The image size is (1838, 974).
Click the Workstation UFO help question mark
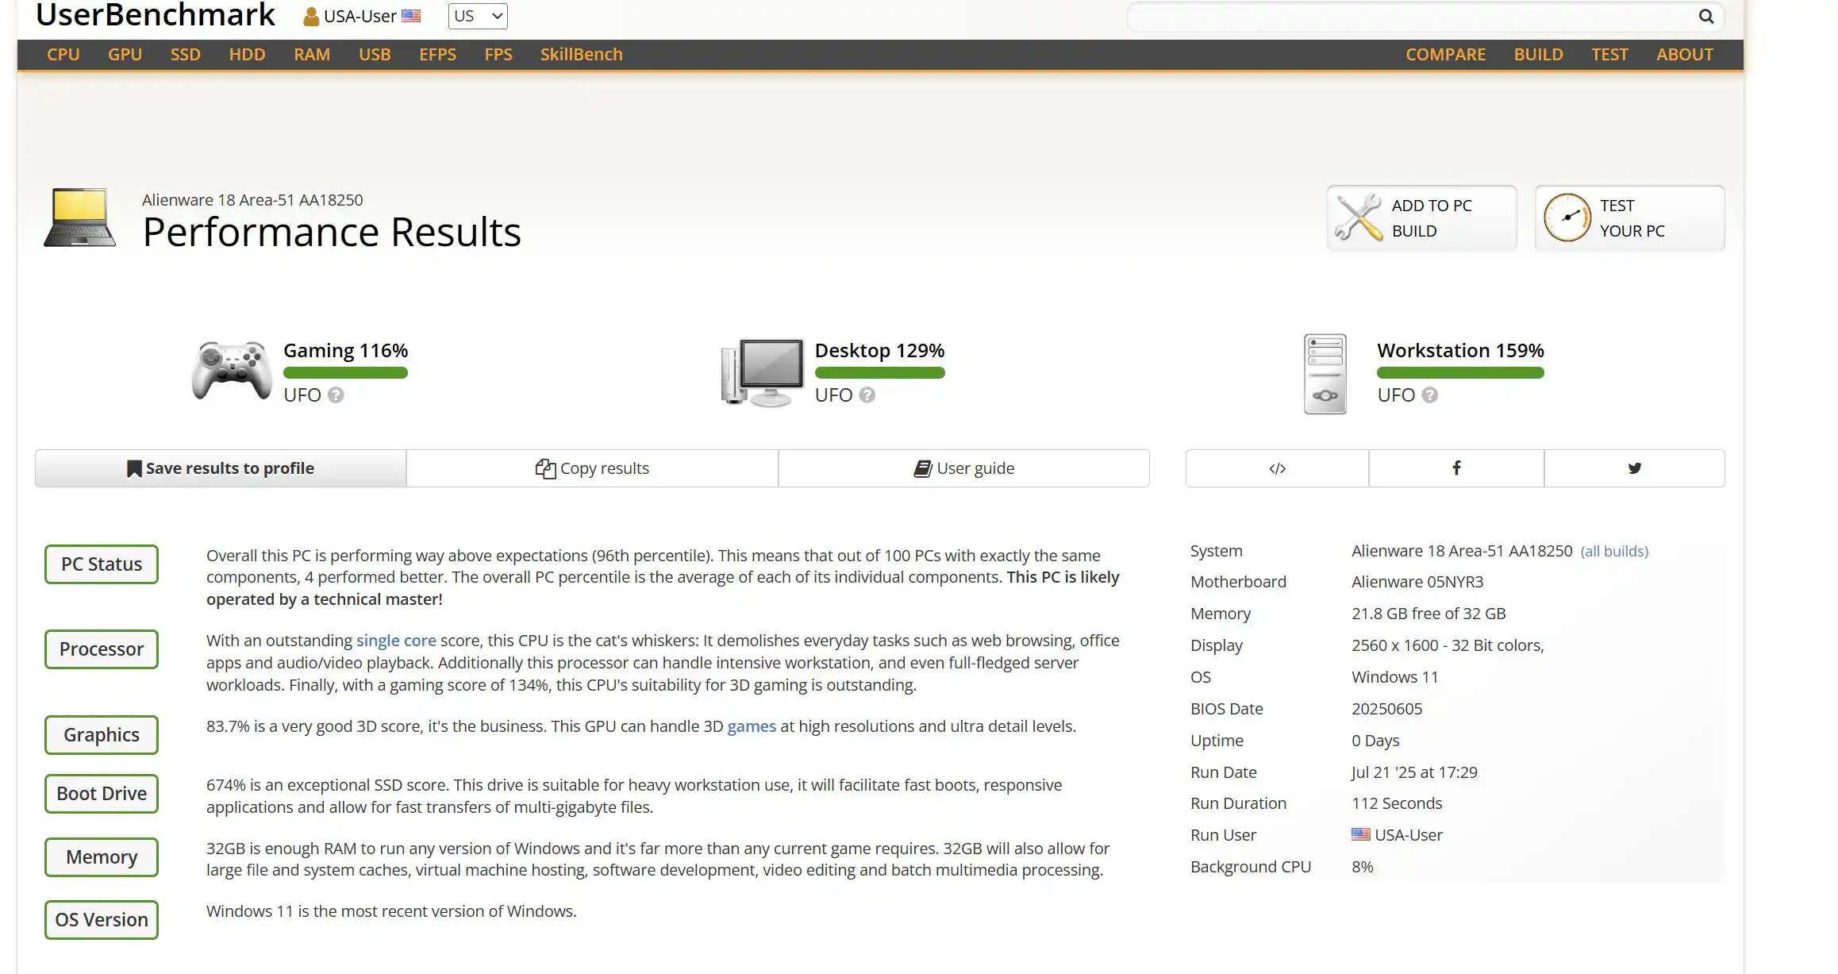(1429, 395)
